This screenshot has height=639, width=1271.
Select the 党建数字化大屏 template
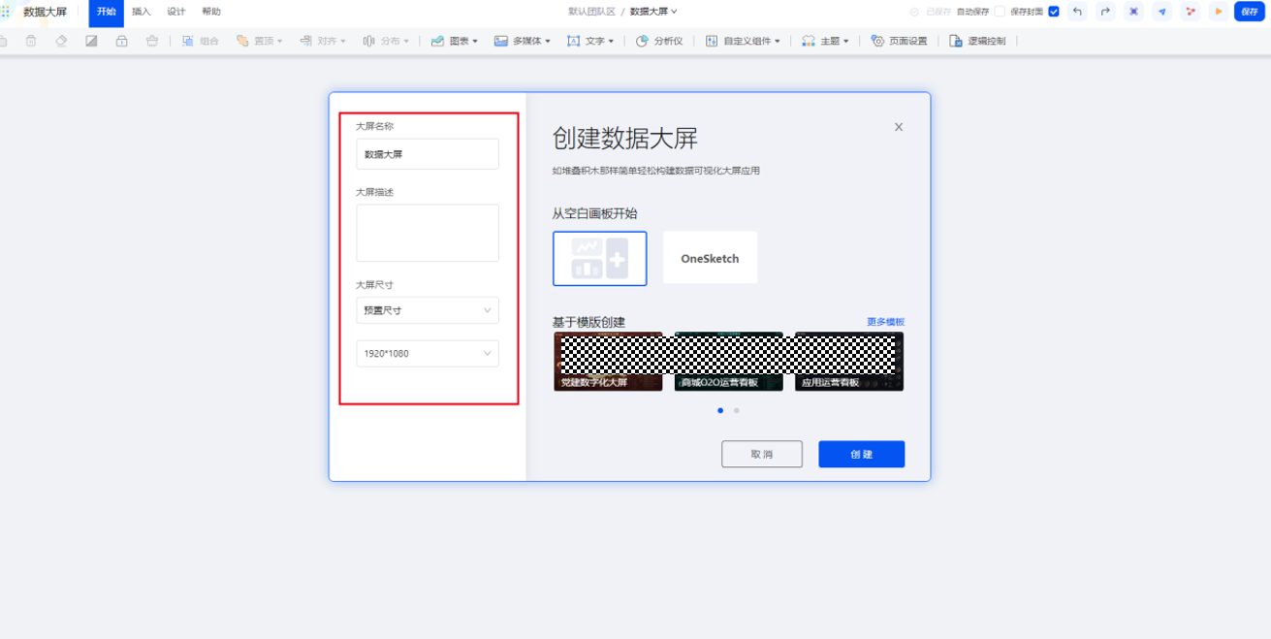(608, 362)
